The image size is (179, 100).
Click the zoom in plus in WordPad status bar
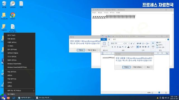166,92
